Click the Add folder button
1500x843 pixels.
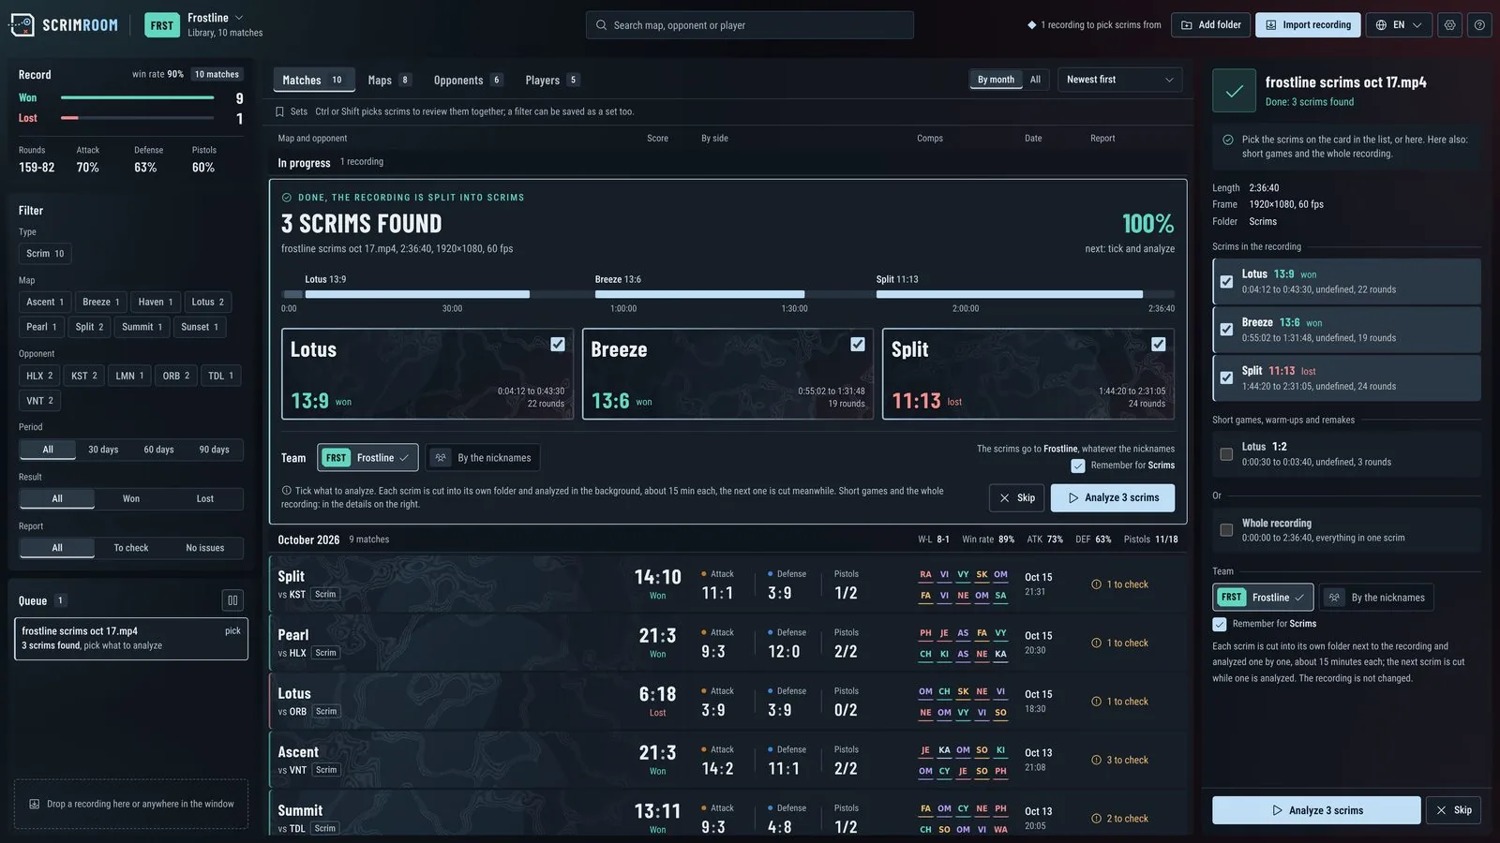click(1210, 25)
